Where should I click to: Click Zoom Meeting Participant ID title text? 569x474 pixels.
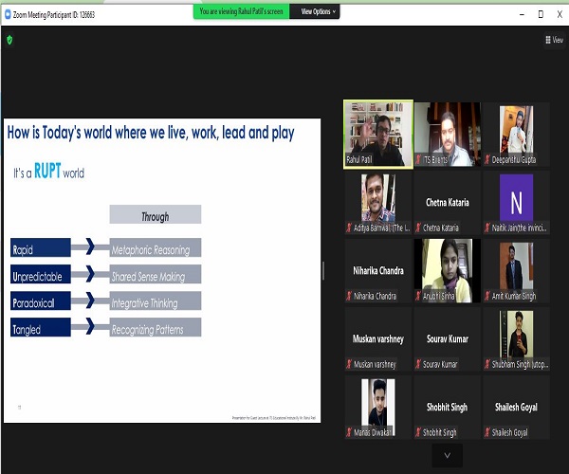pos(54,15)
